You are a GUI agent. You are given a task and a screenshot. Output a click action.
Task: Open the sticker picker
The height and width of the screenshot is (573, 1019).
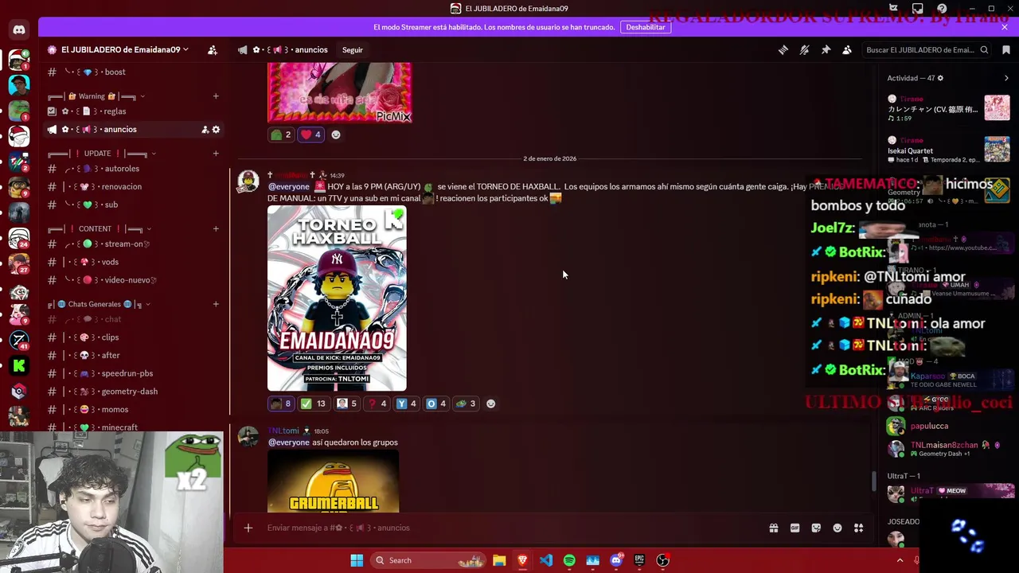click(x=816, y=528)
